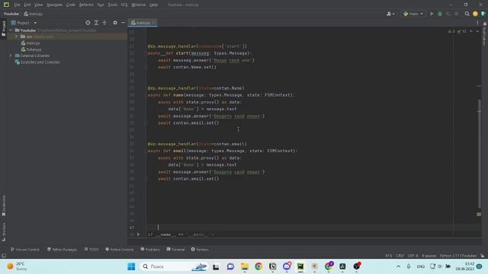488x274 pixels.
Task: Open the Version Control tool window
Action: coord(25,250)
